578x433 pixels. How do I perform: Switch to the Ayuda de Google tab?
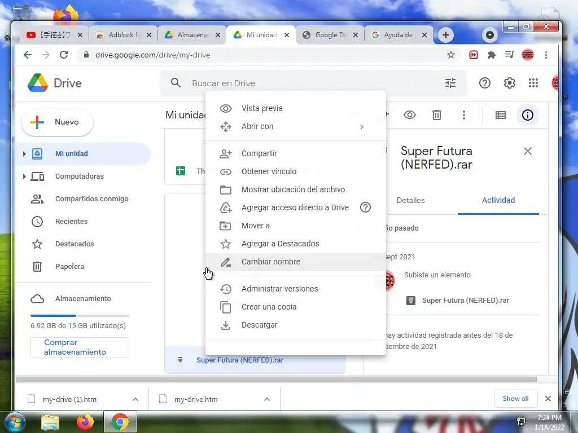(399, 35)
